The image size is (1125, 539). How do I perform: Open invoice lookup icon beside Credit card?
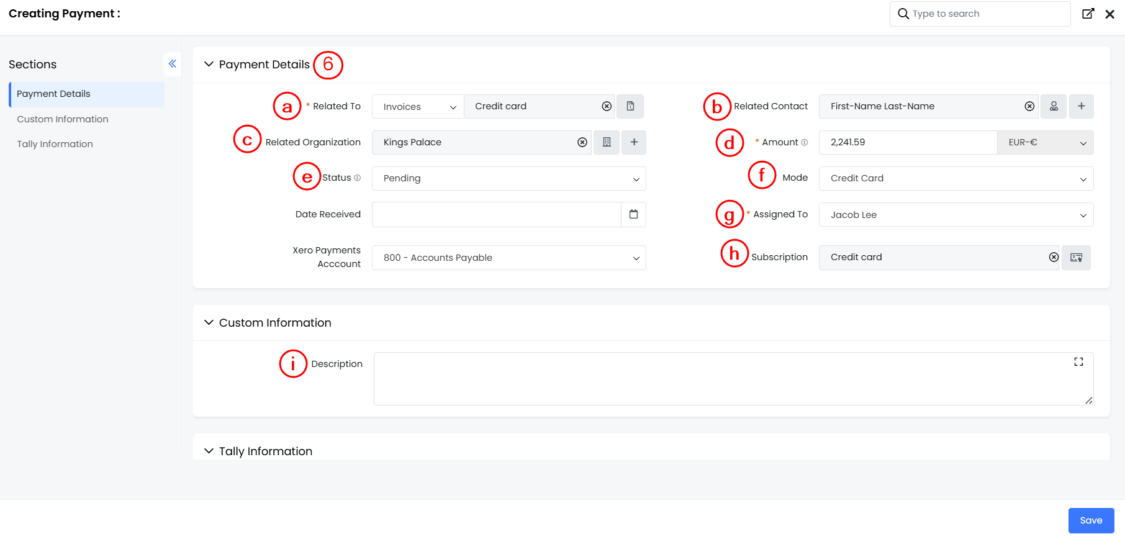tap(630, 106)
